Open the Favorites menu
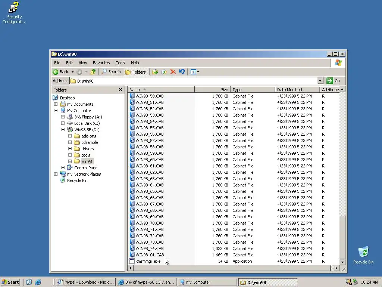Viewport: 382px width, 287px height. [x=101, y=63]
